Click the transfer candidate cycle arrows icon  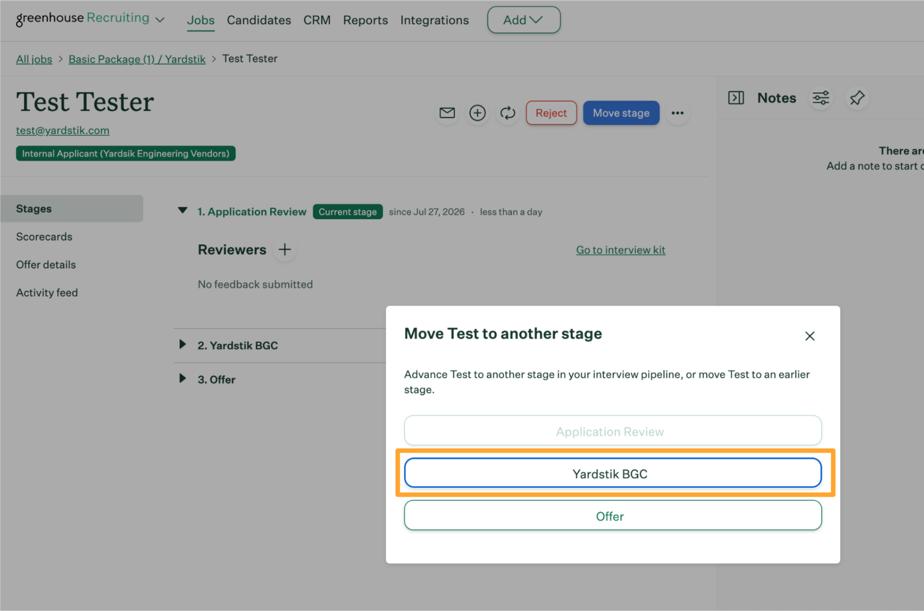508,113
